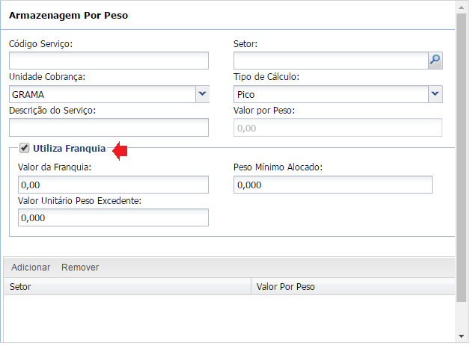The width and height of the screenshot is (473, 346).
Task: Open the Unidade Cobrança dropdown arrow
Action: 201,94
